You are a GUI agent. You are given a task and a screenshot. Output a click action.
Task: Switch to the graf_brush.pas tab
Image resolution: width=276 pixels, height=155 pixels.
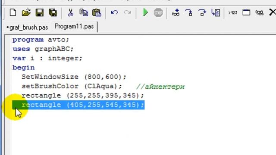[x=27, y=28]
